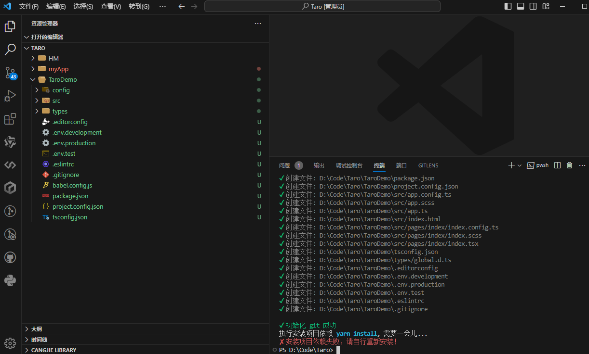Kill terminal with trash icon
Screen dimensions: 589x354
click(x=569, y=165)
